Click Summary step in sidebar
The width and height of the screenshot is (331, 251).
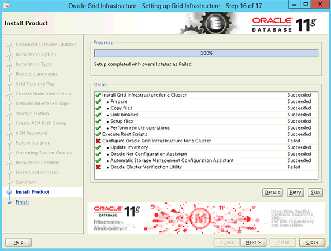(x=26, y=182)
